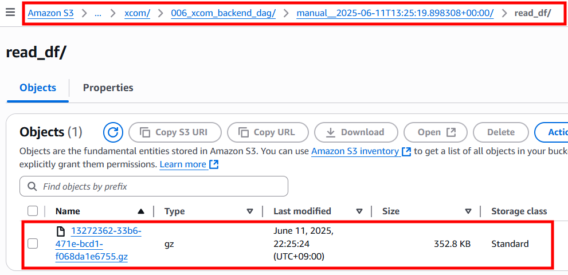Click the read_df/ breadcrumb text
This screenshot has width=568, height=275.
(533, 14)
